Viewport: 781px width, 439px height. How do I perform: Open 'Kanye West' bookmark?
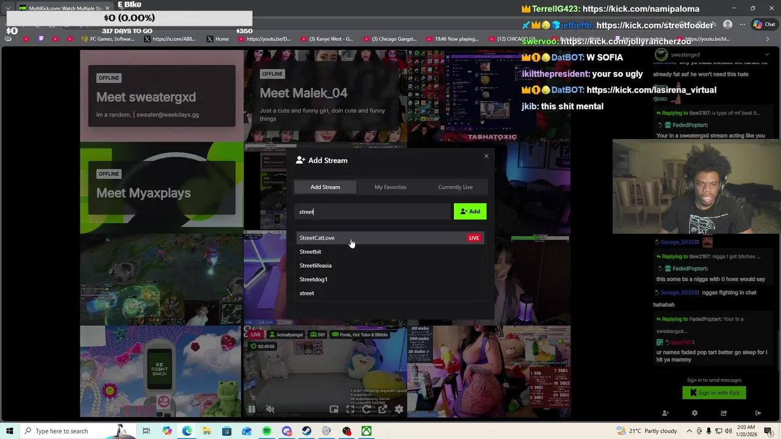tap(326, 39)
